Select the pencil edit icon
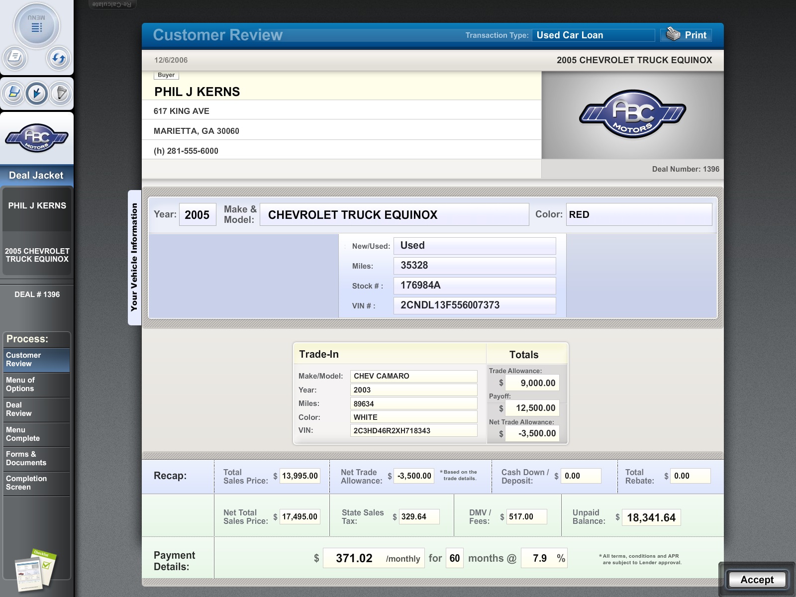This screenshot has width=796, height=597. [x=13, y=93]
